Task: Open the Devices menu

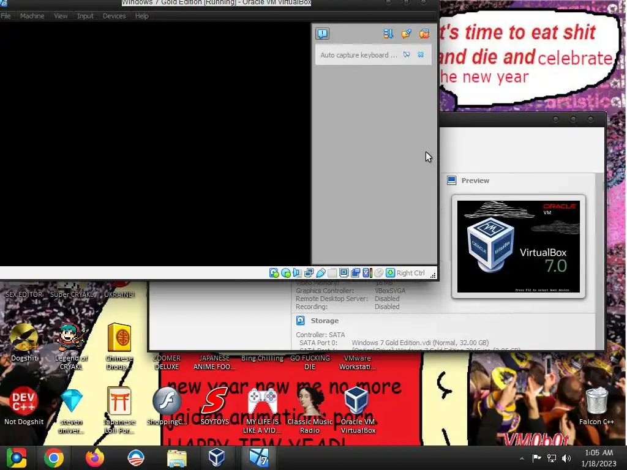Action: pyautogui.click(x=114, y=16)
